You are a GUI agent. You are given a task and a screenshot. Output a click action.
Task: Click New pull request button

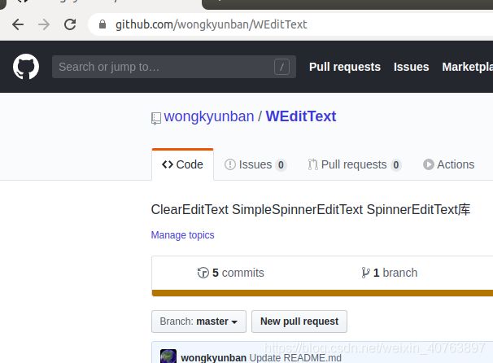coord(299,321)
